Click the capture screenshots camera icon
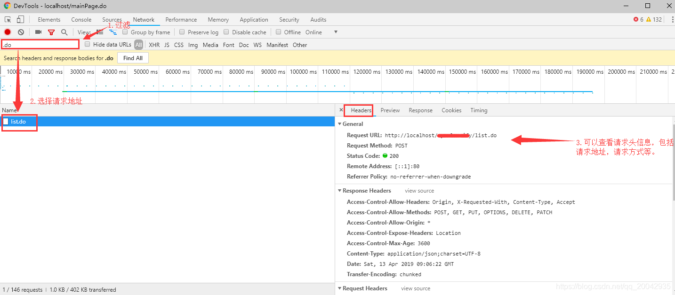 click(x=38, y=32)
